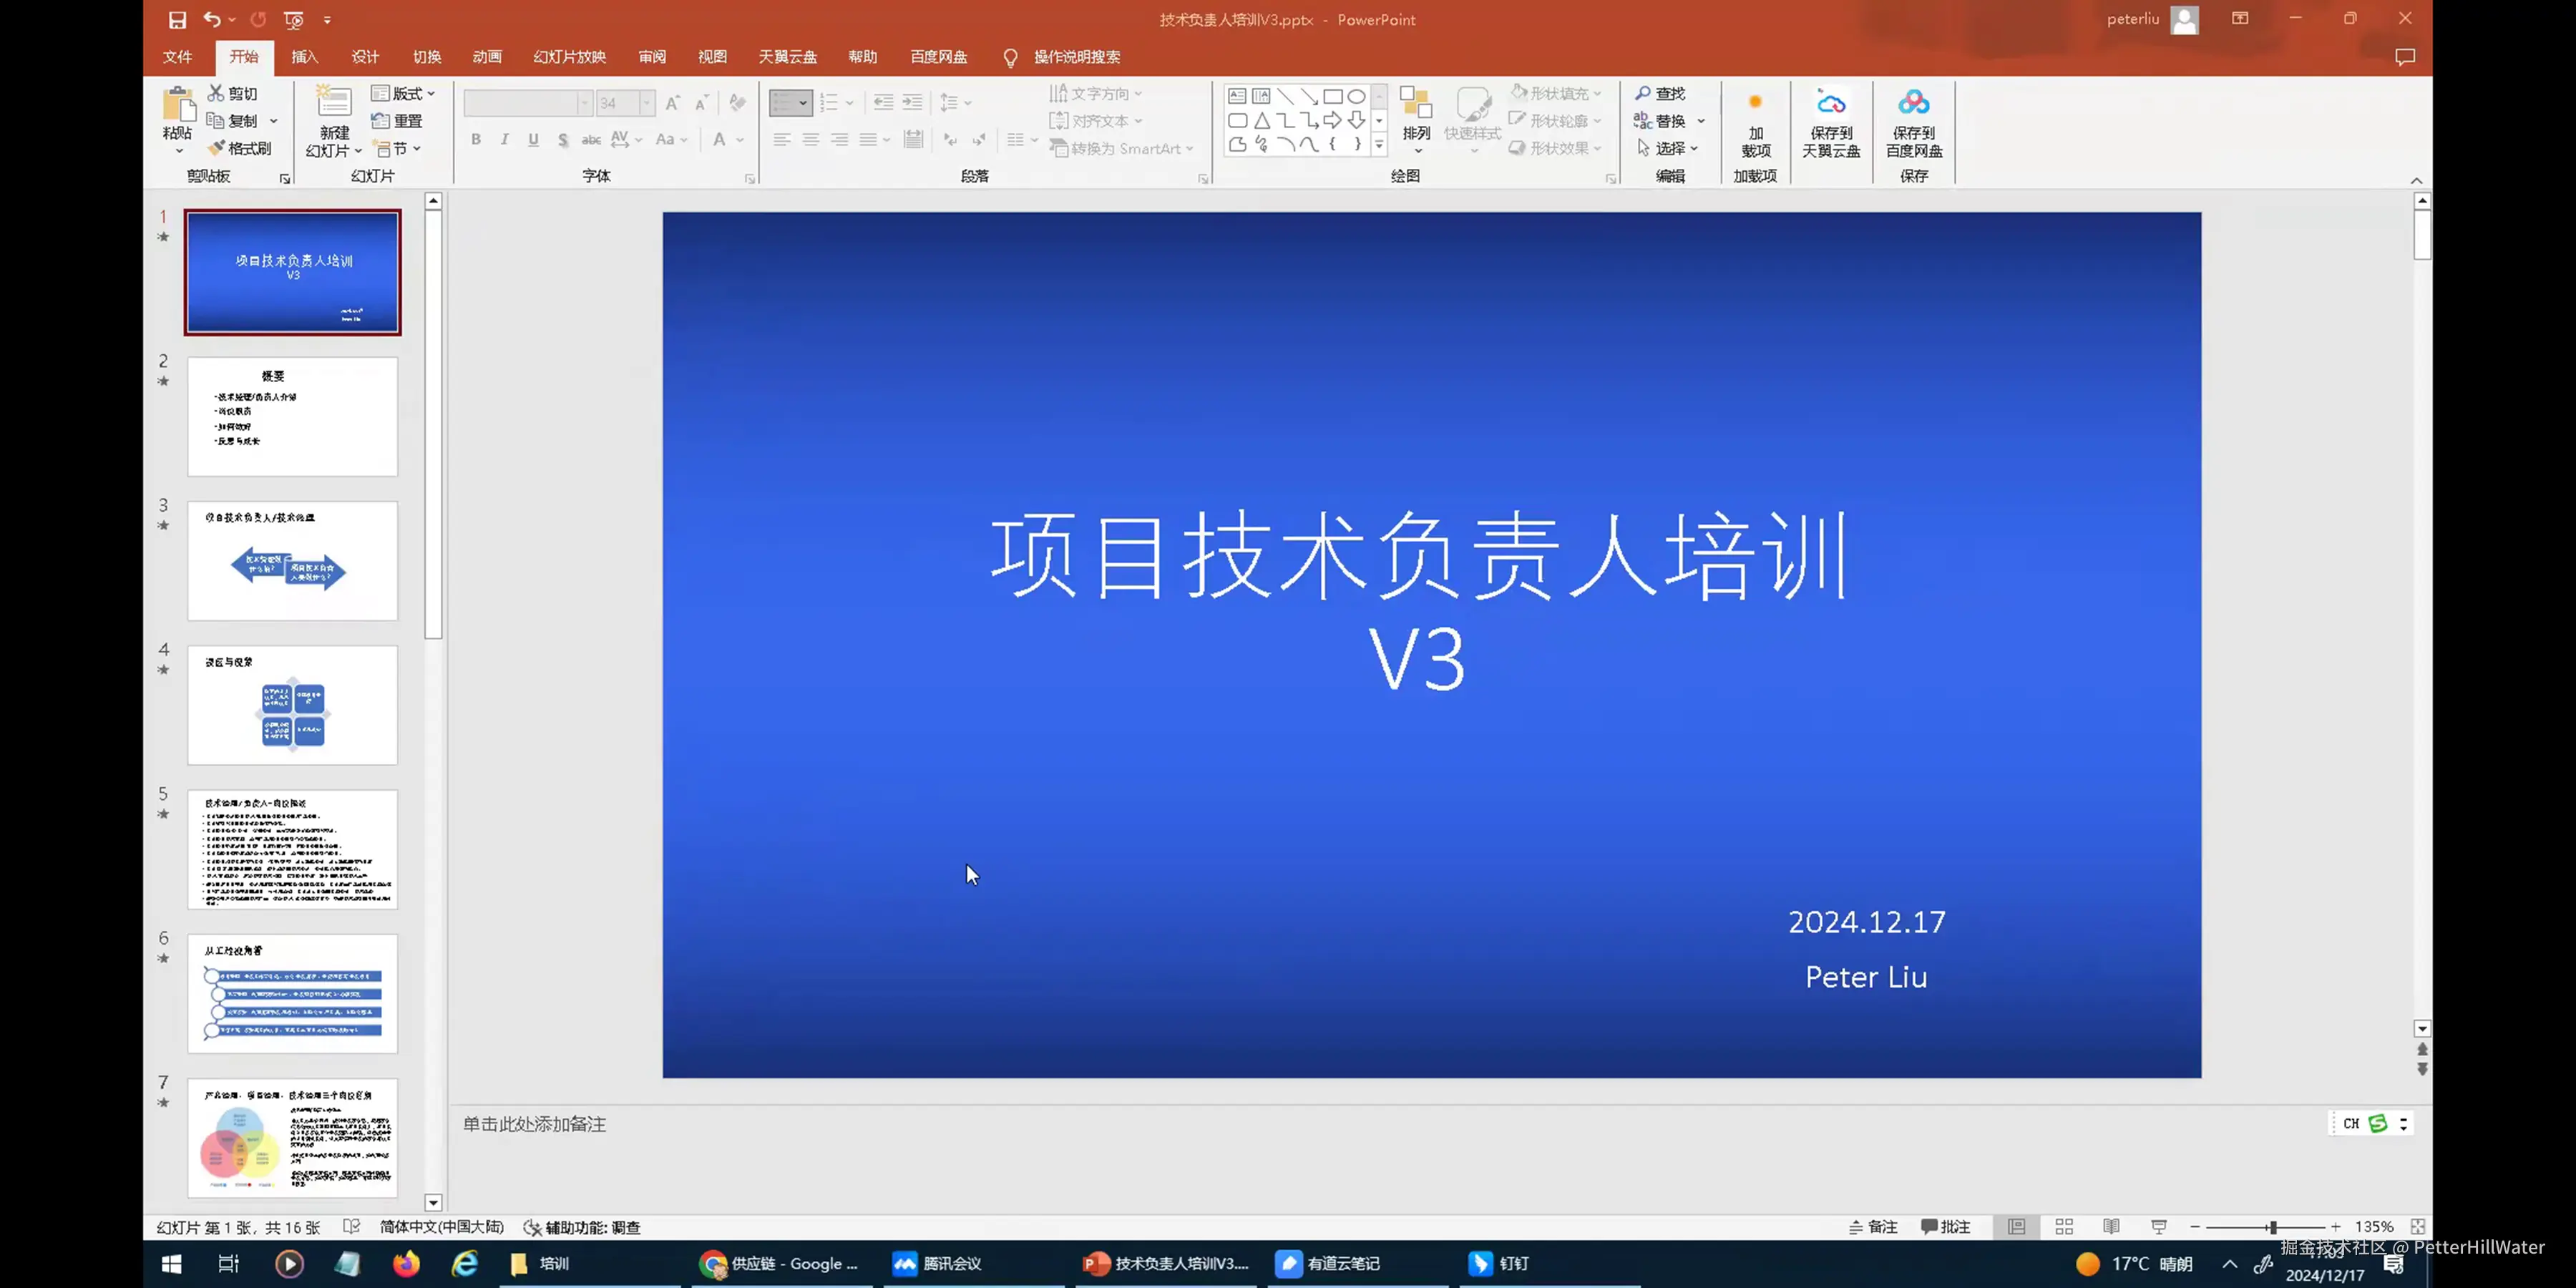Click the Find magnifier icon
The width and height of the screenshot is (2576, 1288).
pos(1643,93)
